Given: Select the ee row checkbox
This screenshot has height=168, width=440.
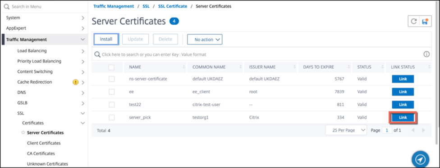Looking at the screenshot, I should [111, 92].
